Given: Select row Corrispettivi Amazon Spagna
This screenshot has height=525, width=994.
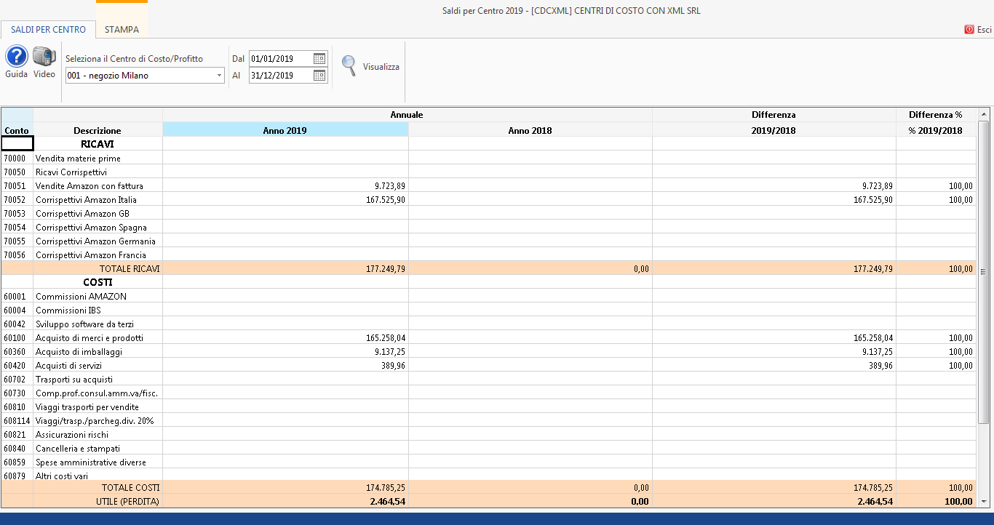Looking at the screenshot, I should click(488, 227).
